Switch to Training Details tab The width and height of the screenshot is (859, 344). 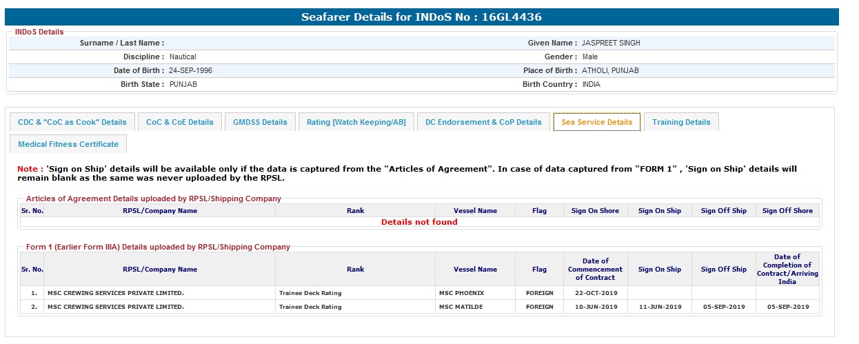click(681, 122)
